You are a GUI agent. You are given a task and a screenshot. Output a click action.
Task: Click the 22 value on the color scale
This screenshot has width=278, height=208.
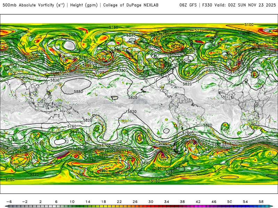tap(119, 202)
